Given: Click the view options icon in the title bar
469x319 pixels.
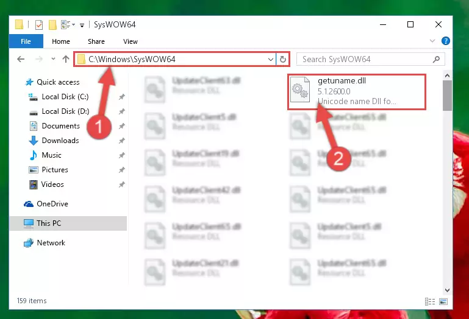Looking at the screenshot, I should point(66,24).
